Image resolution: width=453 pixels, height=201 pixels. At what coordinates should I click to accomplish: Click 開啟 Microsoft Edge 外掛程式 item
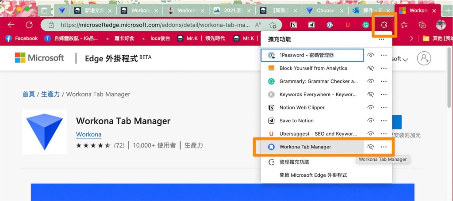coord(326,175)
